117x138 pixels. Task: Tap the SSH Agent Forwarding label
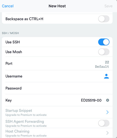25,121
